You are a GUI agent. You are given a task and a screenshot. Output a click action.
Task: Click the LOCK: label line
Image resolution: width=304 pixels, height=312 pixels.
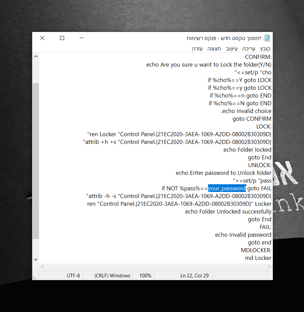tap(264, 126)
